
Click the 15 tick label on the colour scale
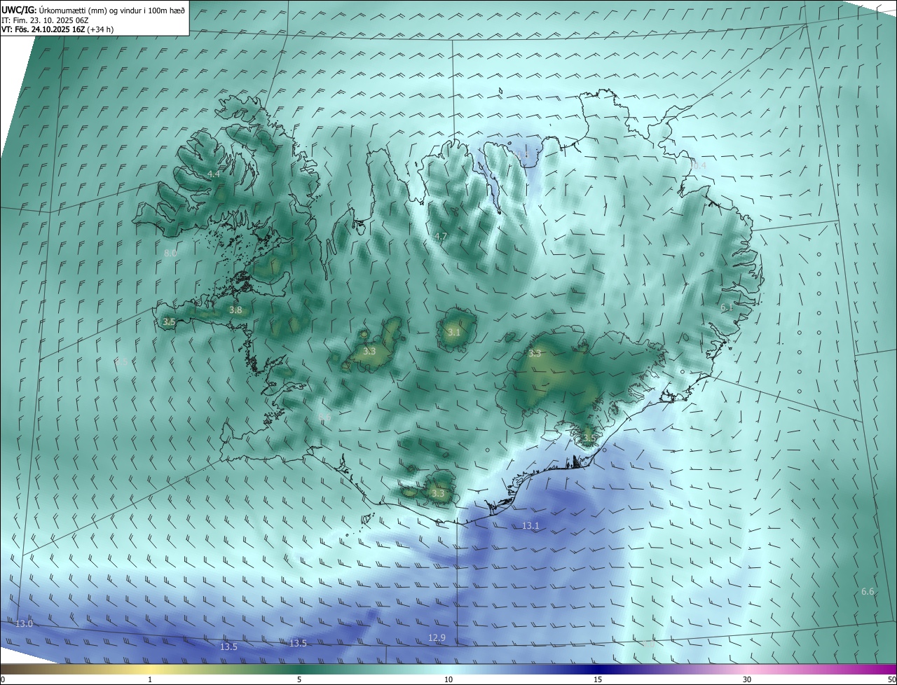pyautogui.click(x=598, y=679)
